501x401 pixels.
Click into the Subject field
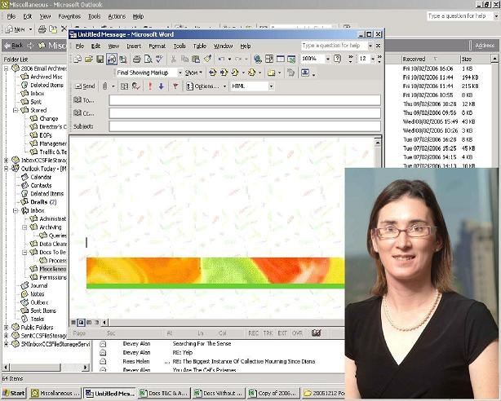[245, 126]
